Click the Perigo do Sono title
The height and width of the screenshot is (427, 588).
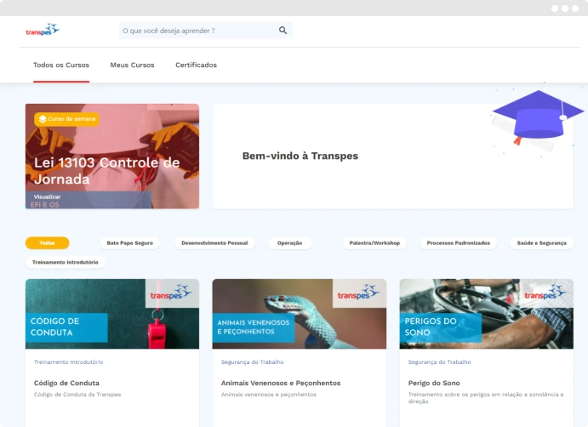(434, 383)
